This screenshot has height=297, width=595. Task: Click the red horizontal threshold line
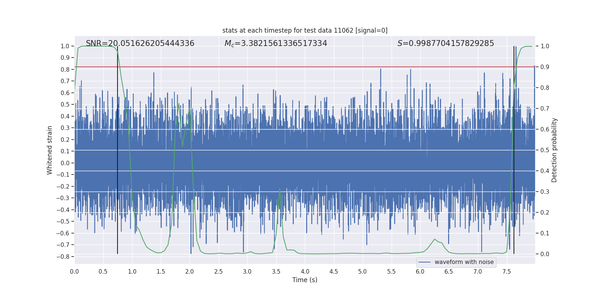(x=297, y=67)
